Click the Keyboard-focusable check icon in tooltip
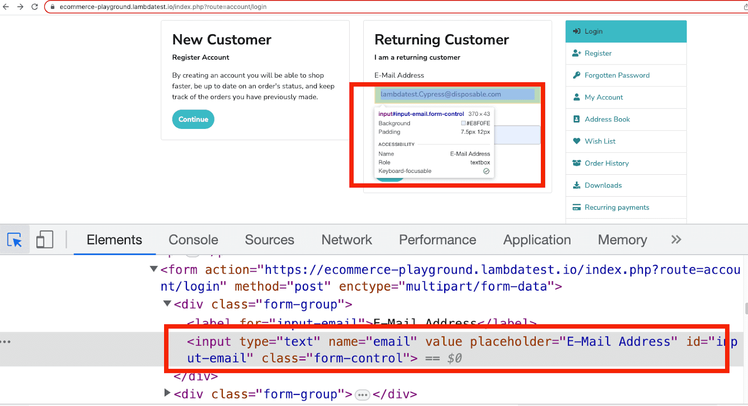The height and width of the screenshot is (406, 748). (486, 171)
